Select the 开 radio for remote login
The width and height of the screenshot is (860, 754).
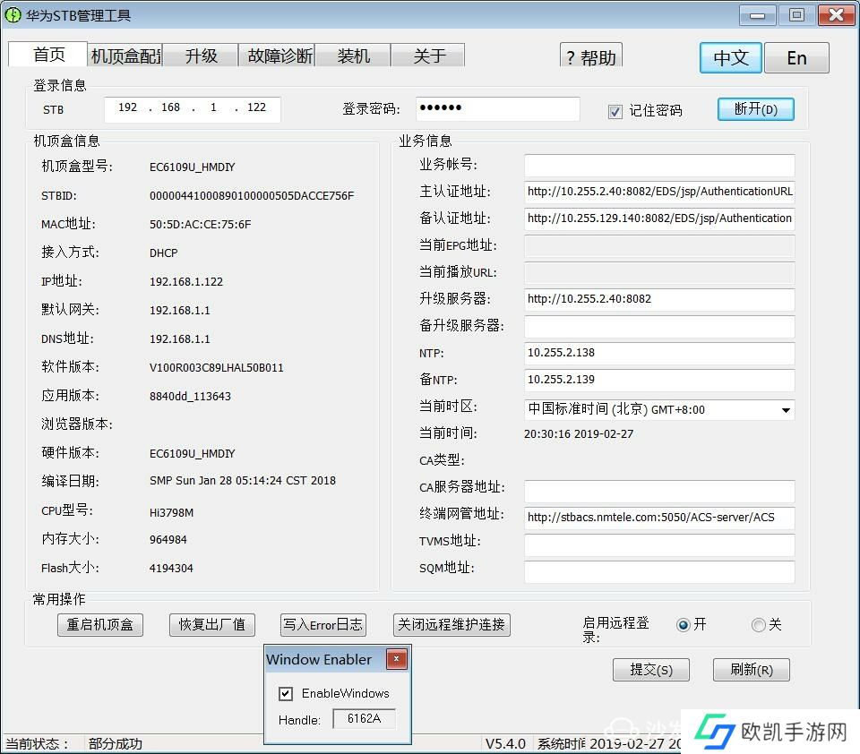[684, 625]
